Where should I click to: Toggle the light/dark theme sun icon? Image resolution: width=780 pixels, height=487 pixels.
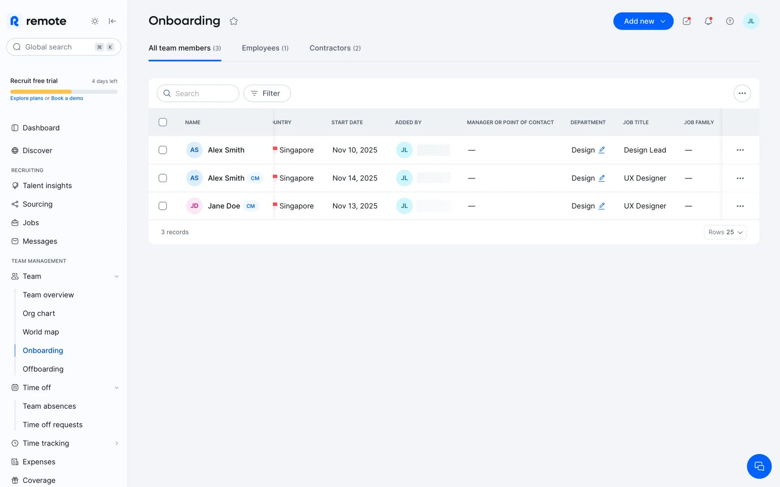click(95, 21)
